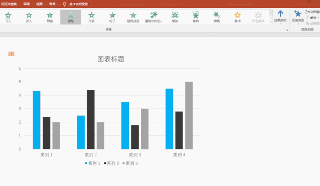The width and height of the screenshot is (320, 186).
Task: Click the blue 系列 1 legend swatch
Action: pos(86,163)
